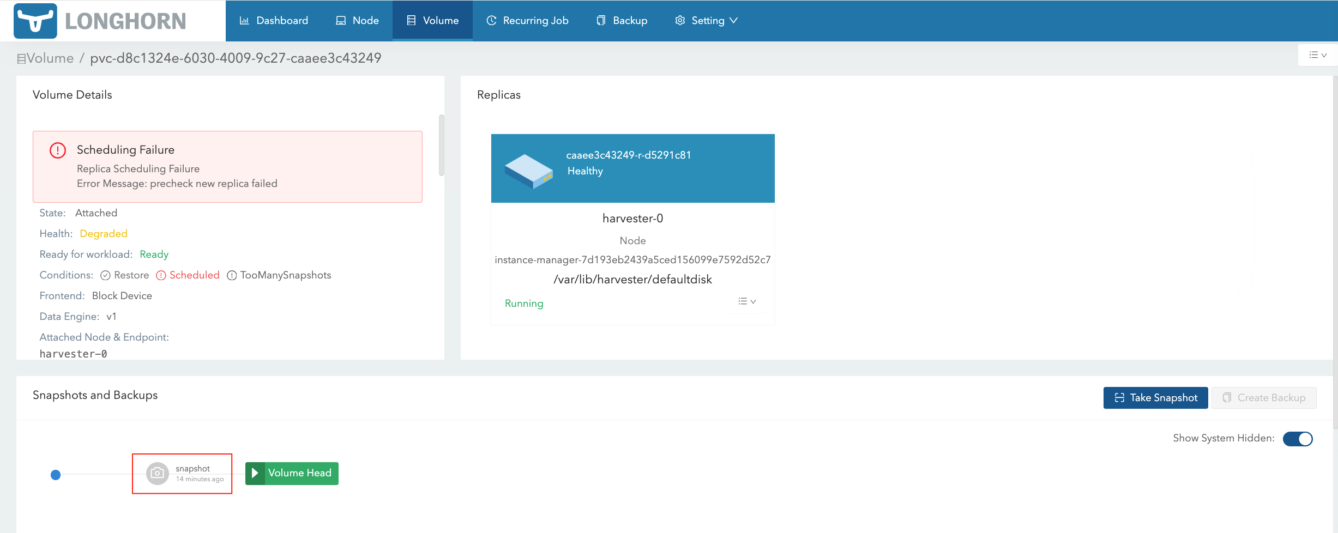1338x533 pixels.
Task: Click the Volume Details scrollbar
Action: tap(441, 145)
